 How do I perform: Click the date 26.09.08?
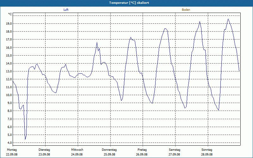click(x=142, y=155)
